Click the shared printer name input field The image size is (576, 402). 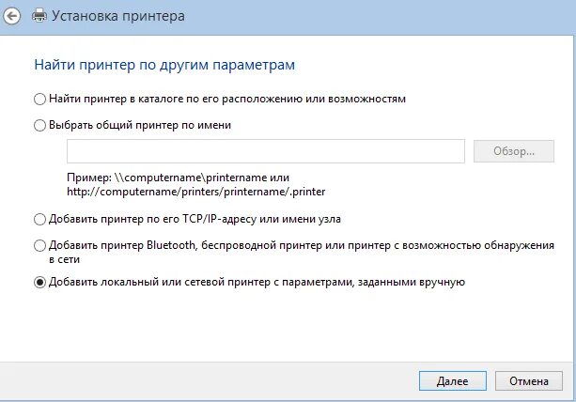pos(266,151)
